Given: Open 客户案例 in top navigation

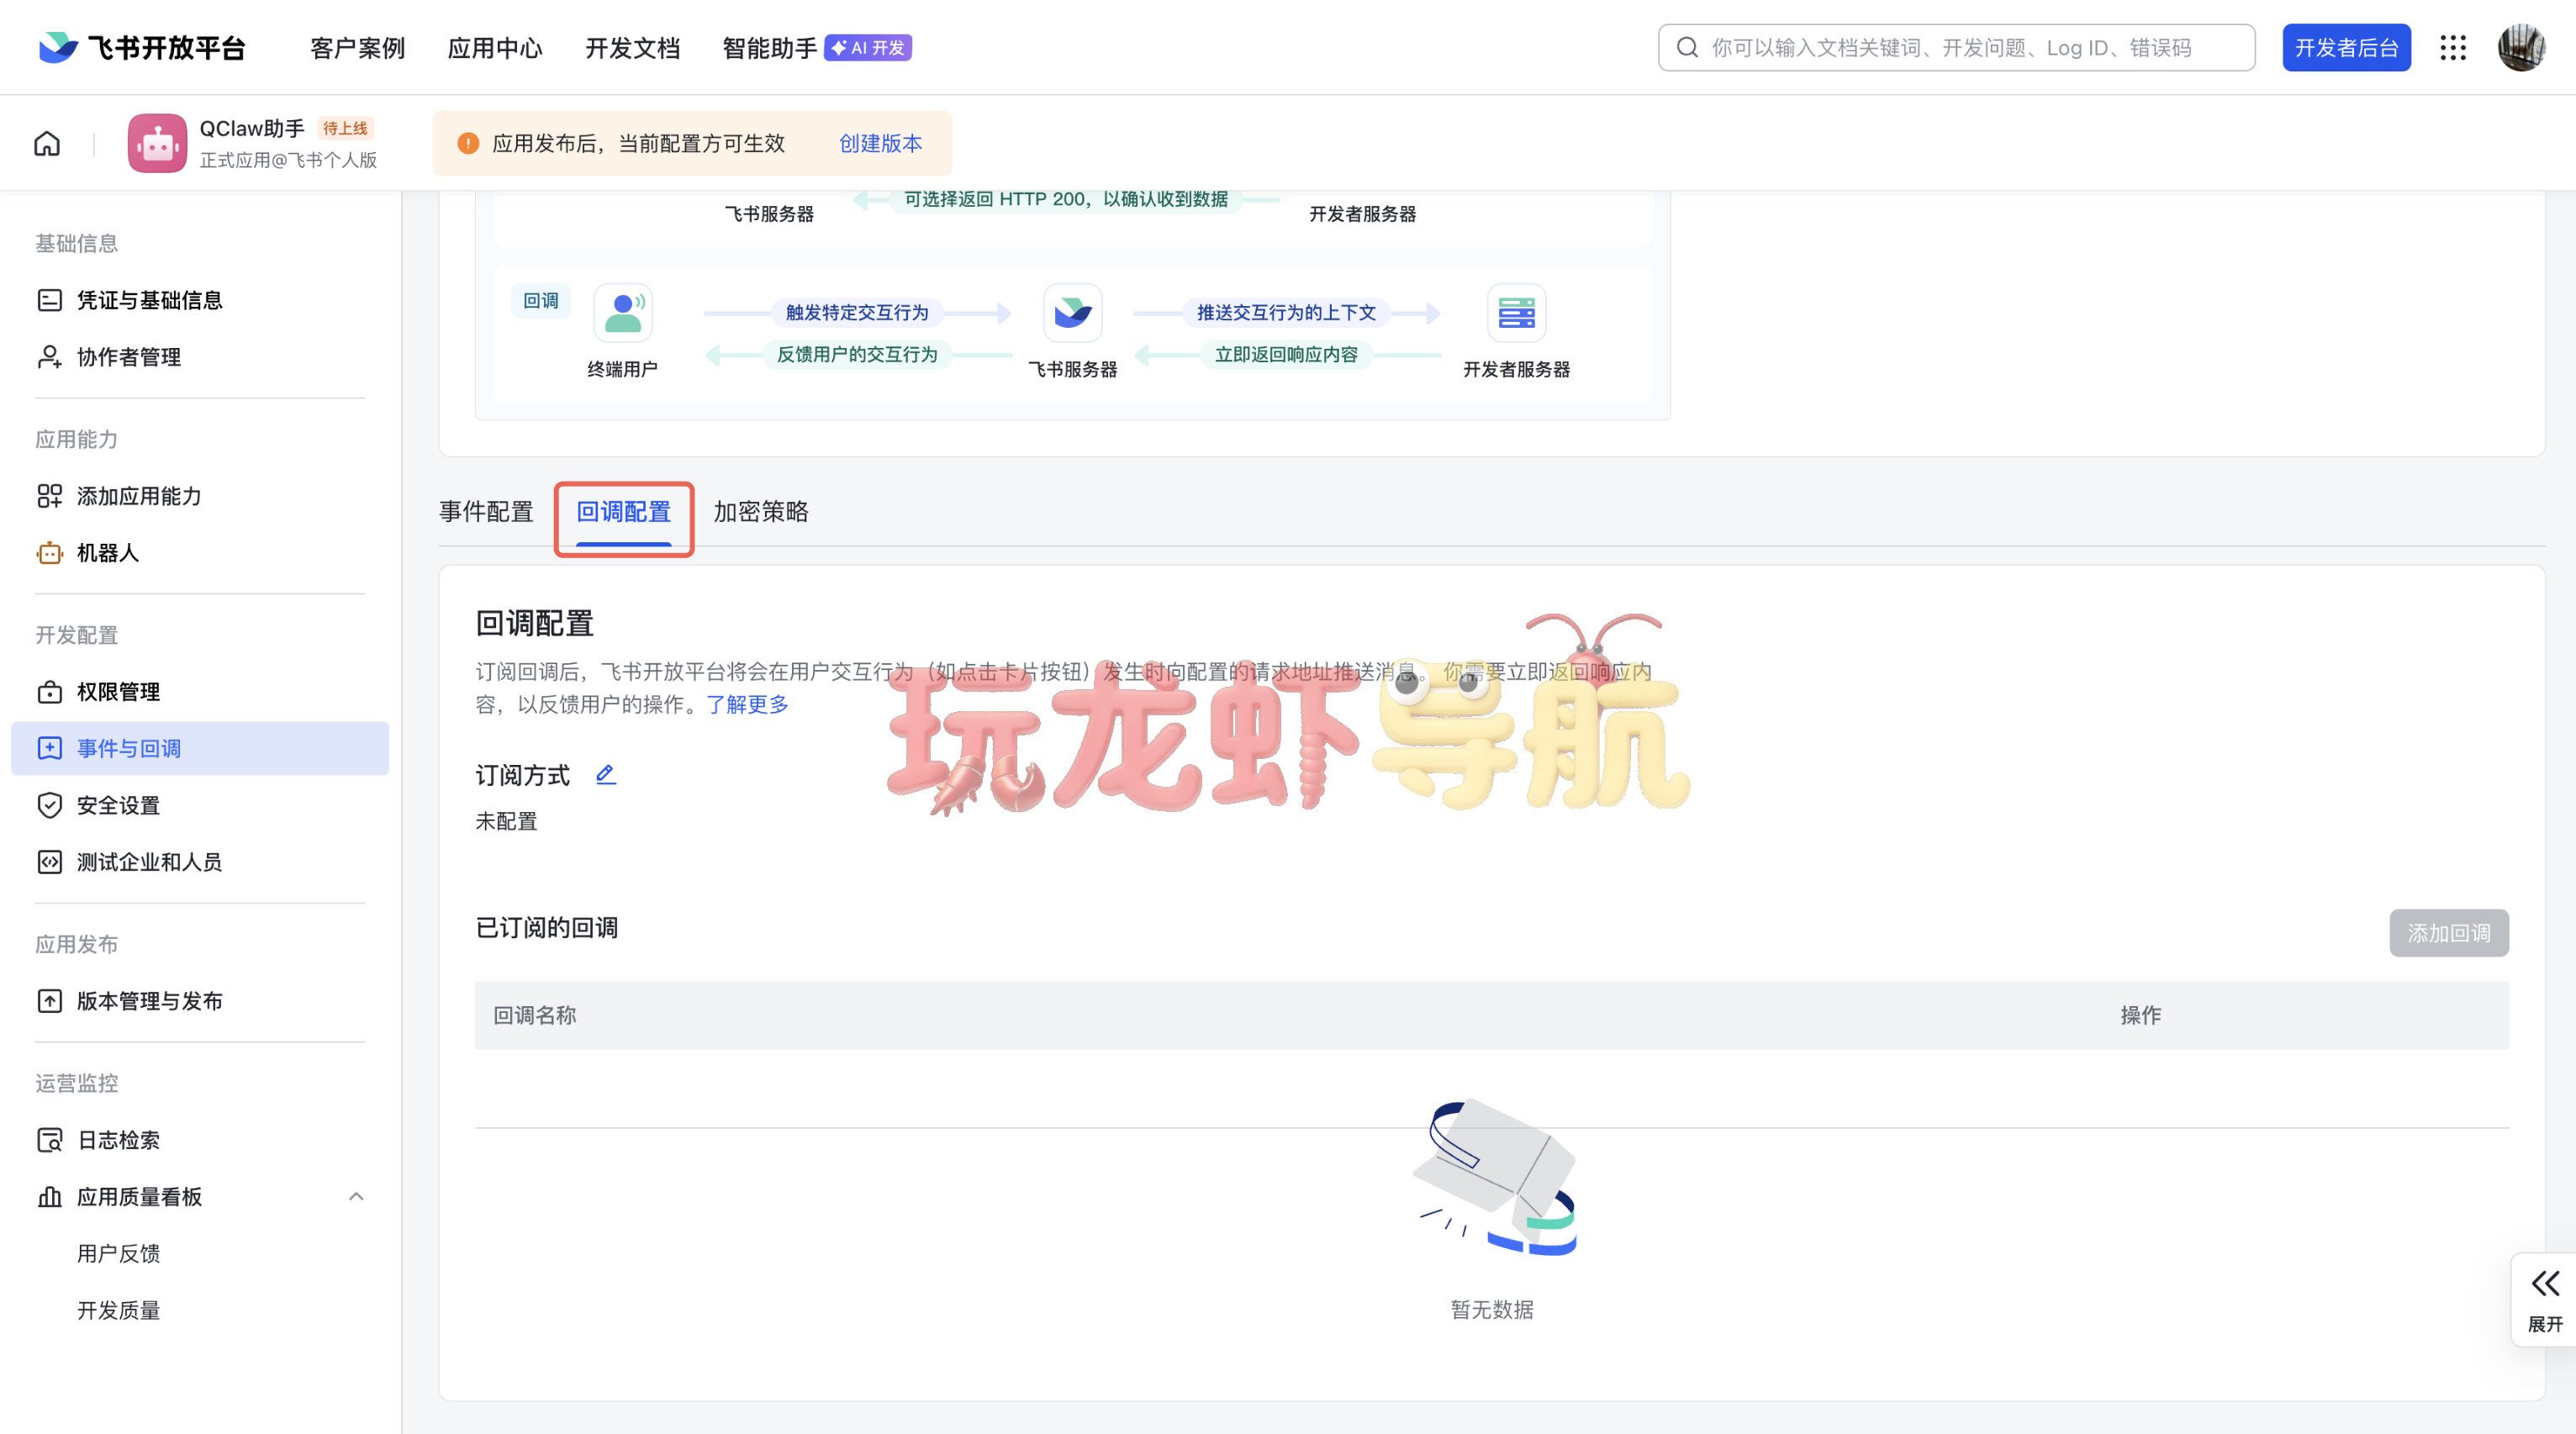Looking at the screenshot, I should 357,48.
